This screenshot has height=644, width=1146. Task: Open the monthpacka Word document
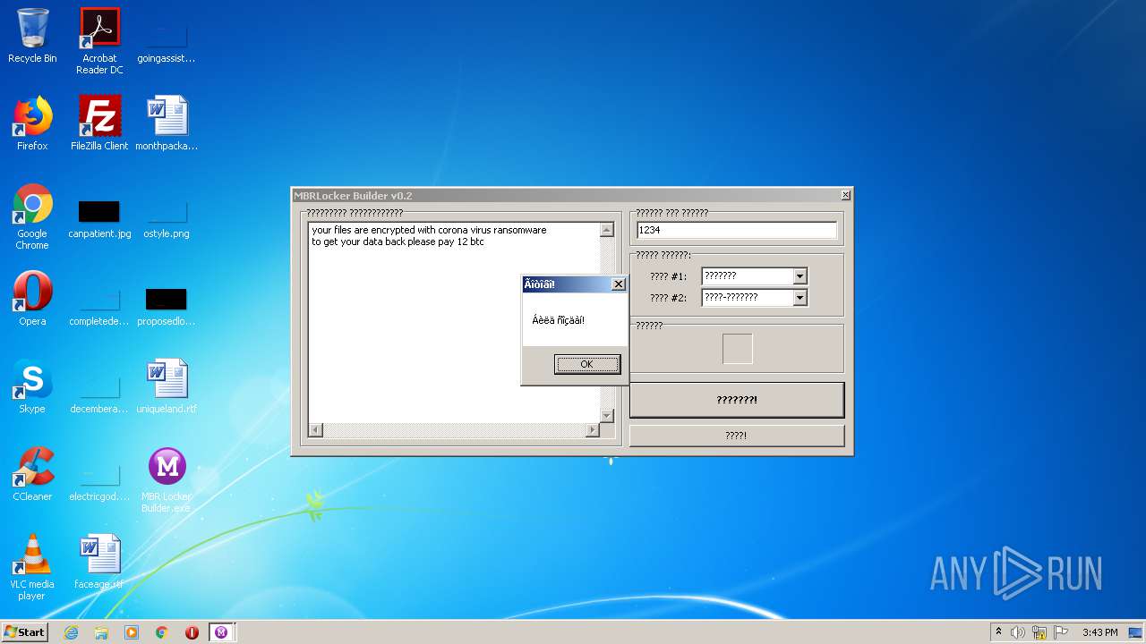pos(167,123)
